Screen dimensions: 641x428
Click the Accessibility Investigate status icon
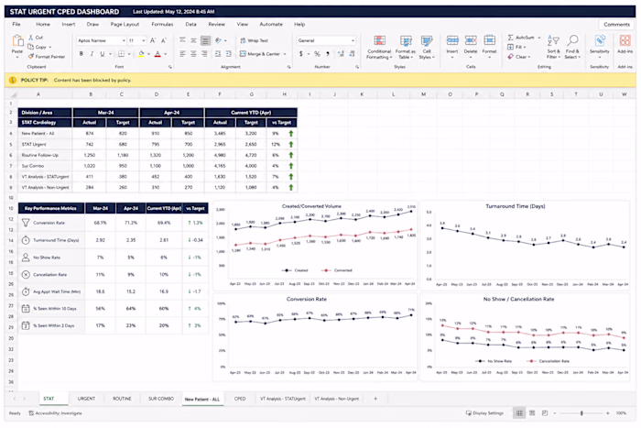[31, 413]
